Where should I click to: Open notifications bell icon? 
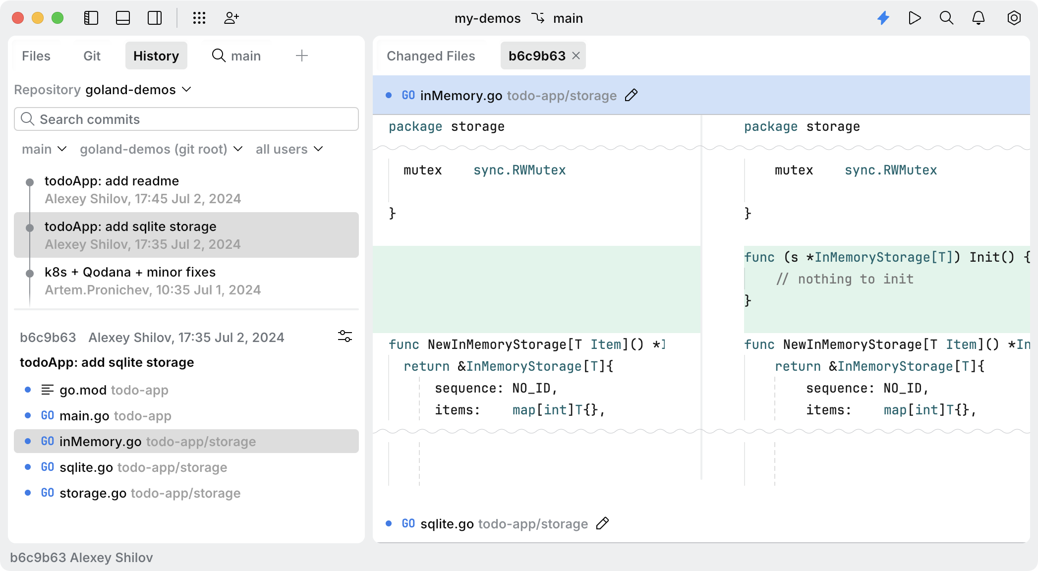click(x=979, y=18)
